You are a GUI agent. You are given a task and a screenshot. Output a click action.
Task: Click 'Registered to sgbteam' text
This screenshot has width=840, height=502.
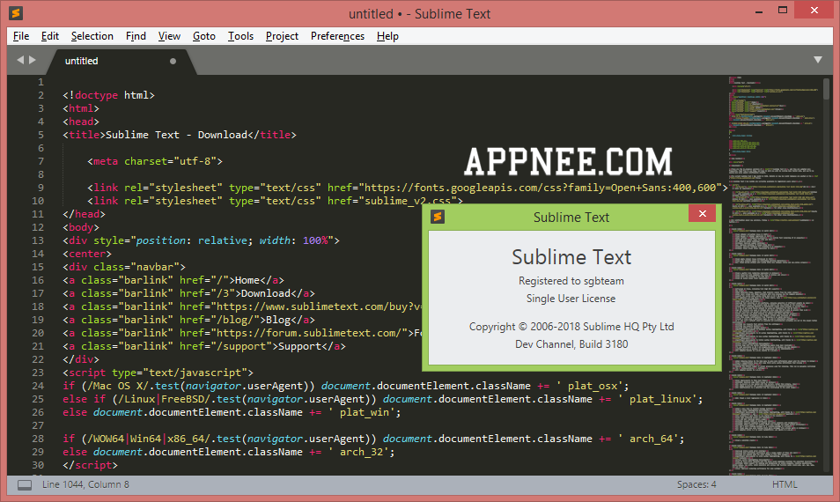click(x=571, y=281)
